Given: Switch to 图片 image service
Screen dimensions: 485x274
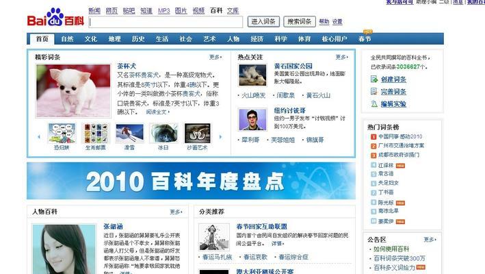Looking at the screenshot, I should (x=181, y=11).
